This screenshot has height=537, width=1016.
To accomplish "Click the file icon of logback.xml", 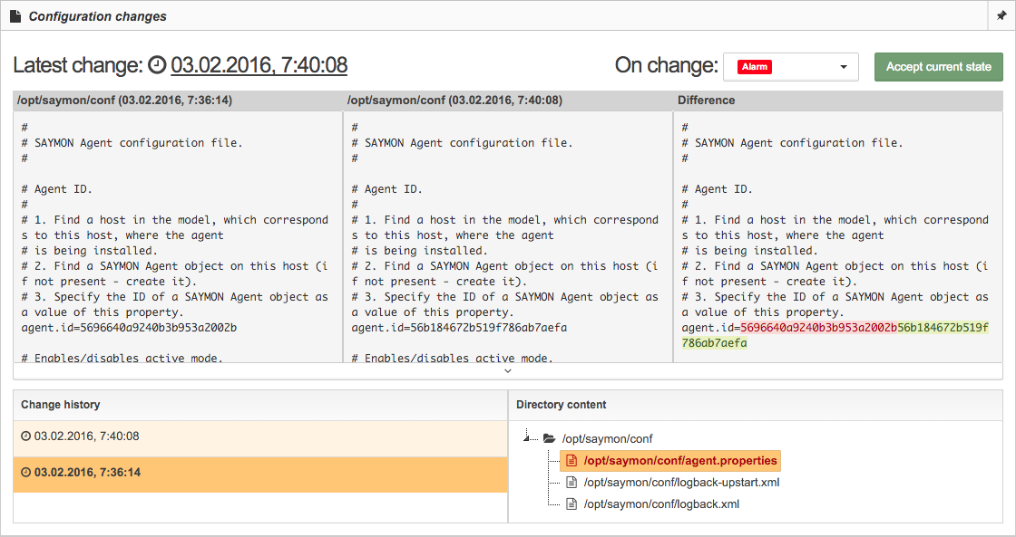I will click(x=571, y=504).
